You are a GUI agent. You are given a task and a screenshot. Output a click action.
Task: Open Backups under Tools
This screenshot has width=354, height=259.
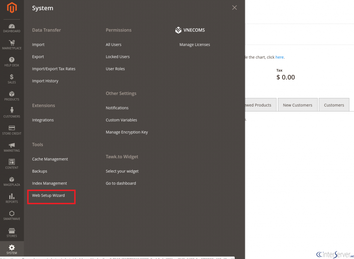(39, 171)
